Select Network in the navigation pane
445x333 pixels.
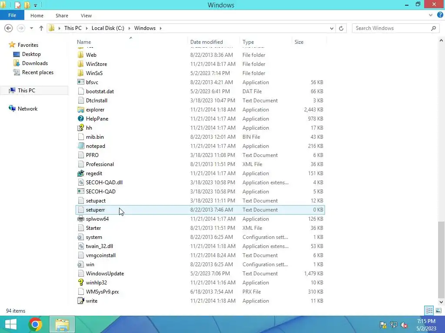pos(27,108)
